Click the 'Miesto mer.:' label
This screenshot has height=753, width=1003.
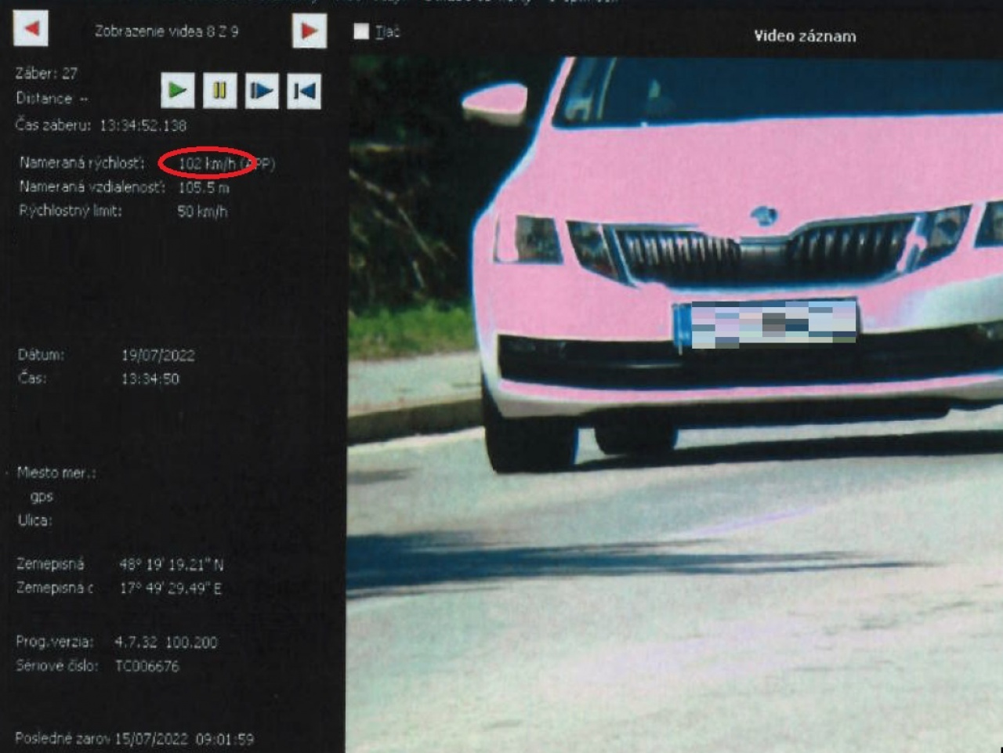pos(56,472)
